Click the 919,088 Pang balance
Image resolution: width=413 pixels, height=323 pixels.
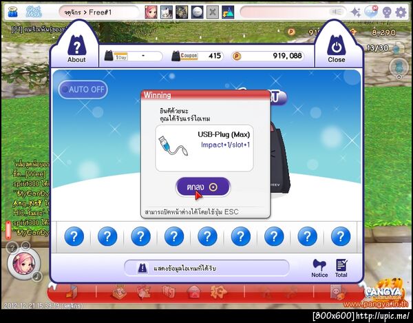pos(268,56)
